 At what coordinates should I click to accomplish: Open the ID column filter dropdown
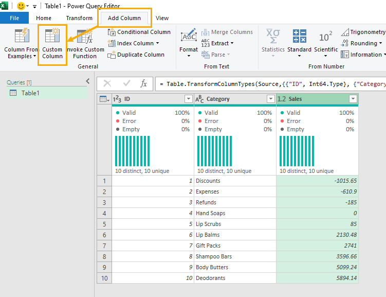click(x=189, y=99)
